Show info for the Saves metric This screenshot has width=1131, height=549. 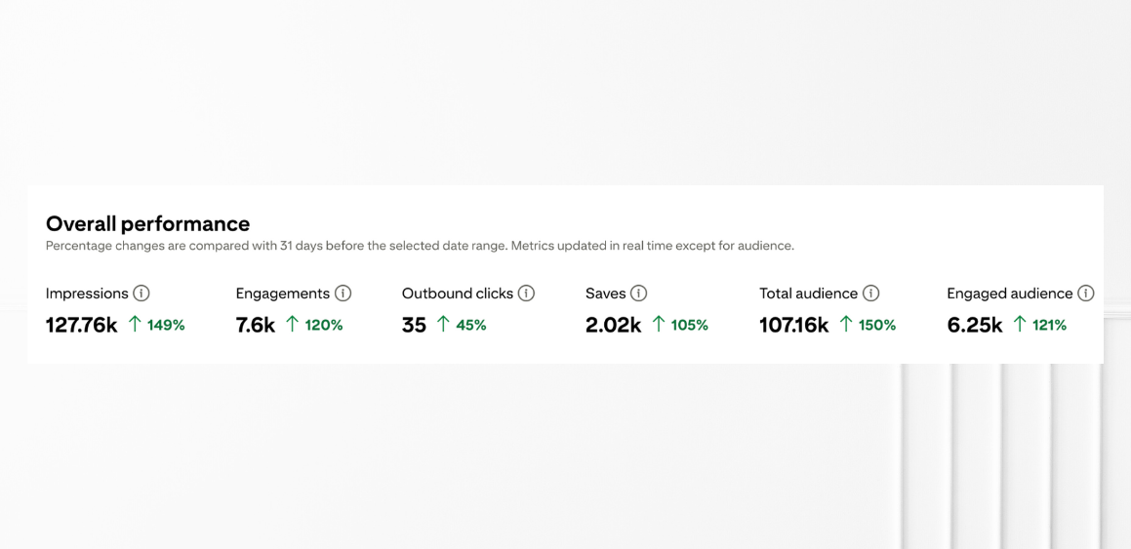639,294
